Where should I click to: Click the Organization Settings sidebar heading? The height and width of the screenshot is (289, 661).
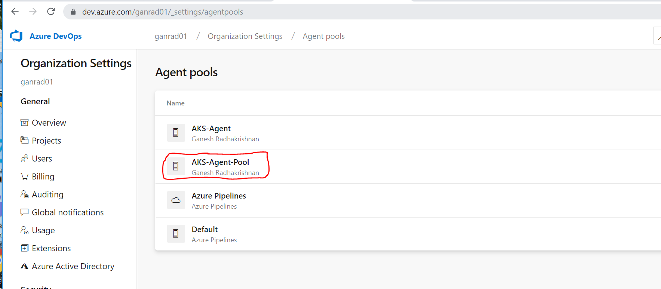pos(76,64)
